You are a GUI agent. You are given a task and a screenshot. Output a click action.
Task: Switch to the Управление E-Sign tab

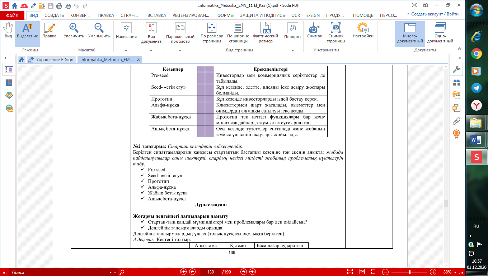51,60
